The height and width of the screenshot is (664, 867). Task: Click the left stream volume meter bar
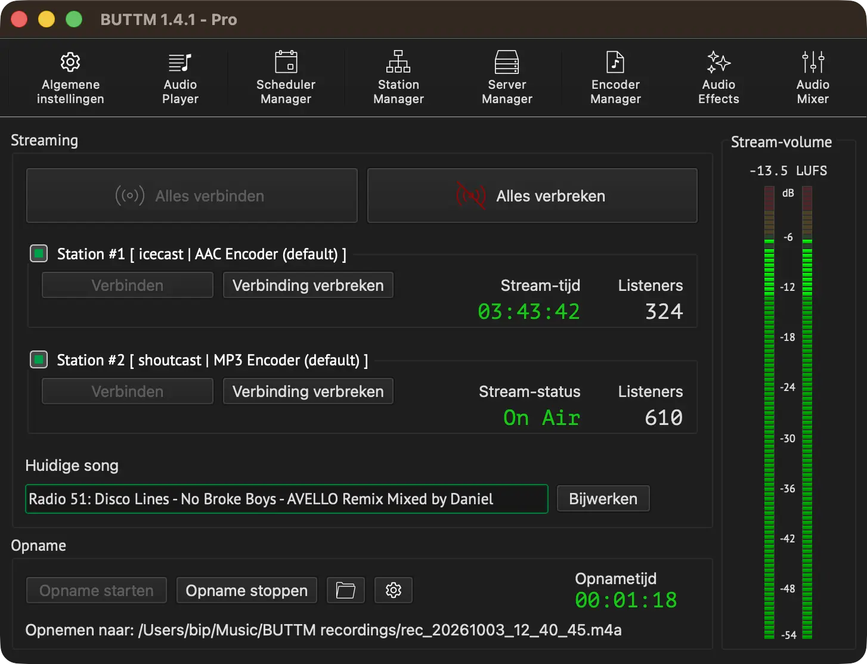[769, 412]
